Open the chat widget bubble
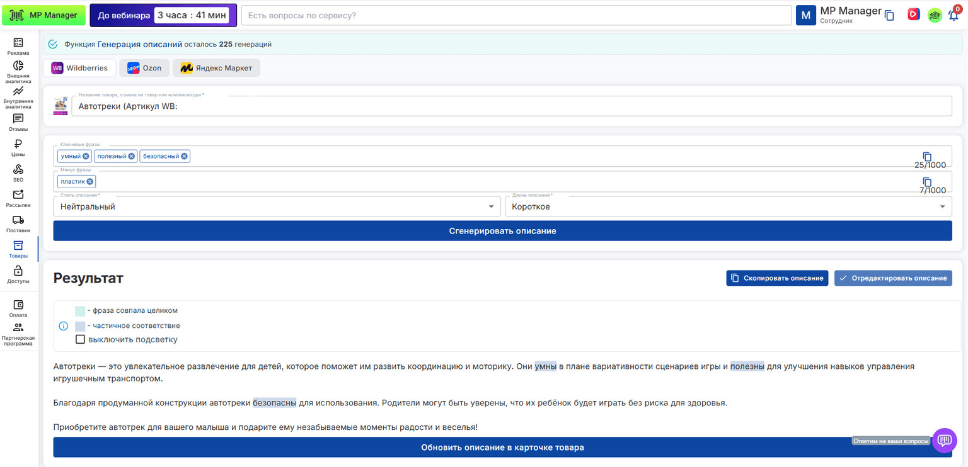Image resolution: width=968 pixels, height=467 pixels. (x=944, y=441)
